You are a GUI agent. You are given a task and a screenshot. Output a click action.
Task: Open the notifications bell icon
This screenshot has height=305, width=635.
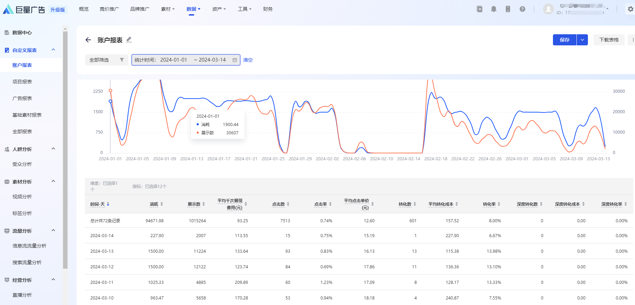point(494,9)
